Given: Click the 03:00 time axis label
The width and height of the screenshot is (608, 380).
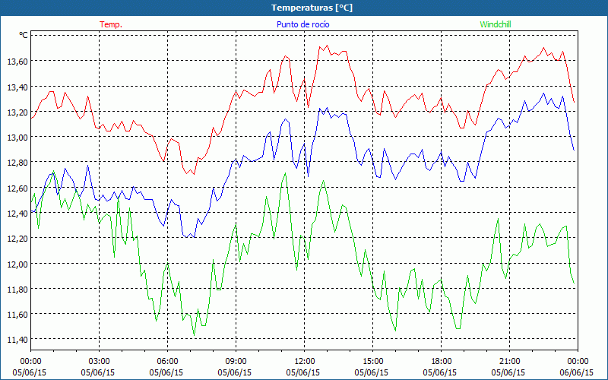Looking at the screenshot, I should tap(99, 362).
